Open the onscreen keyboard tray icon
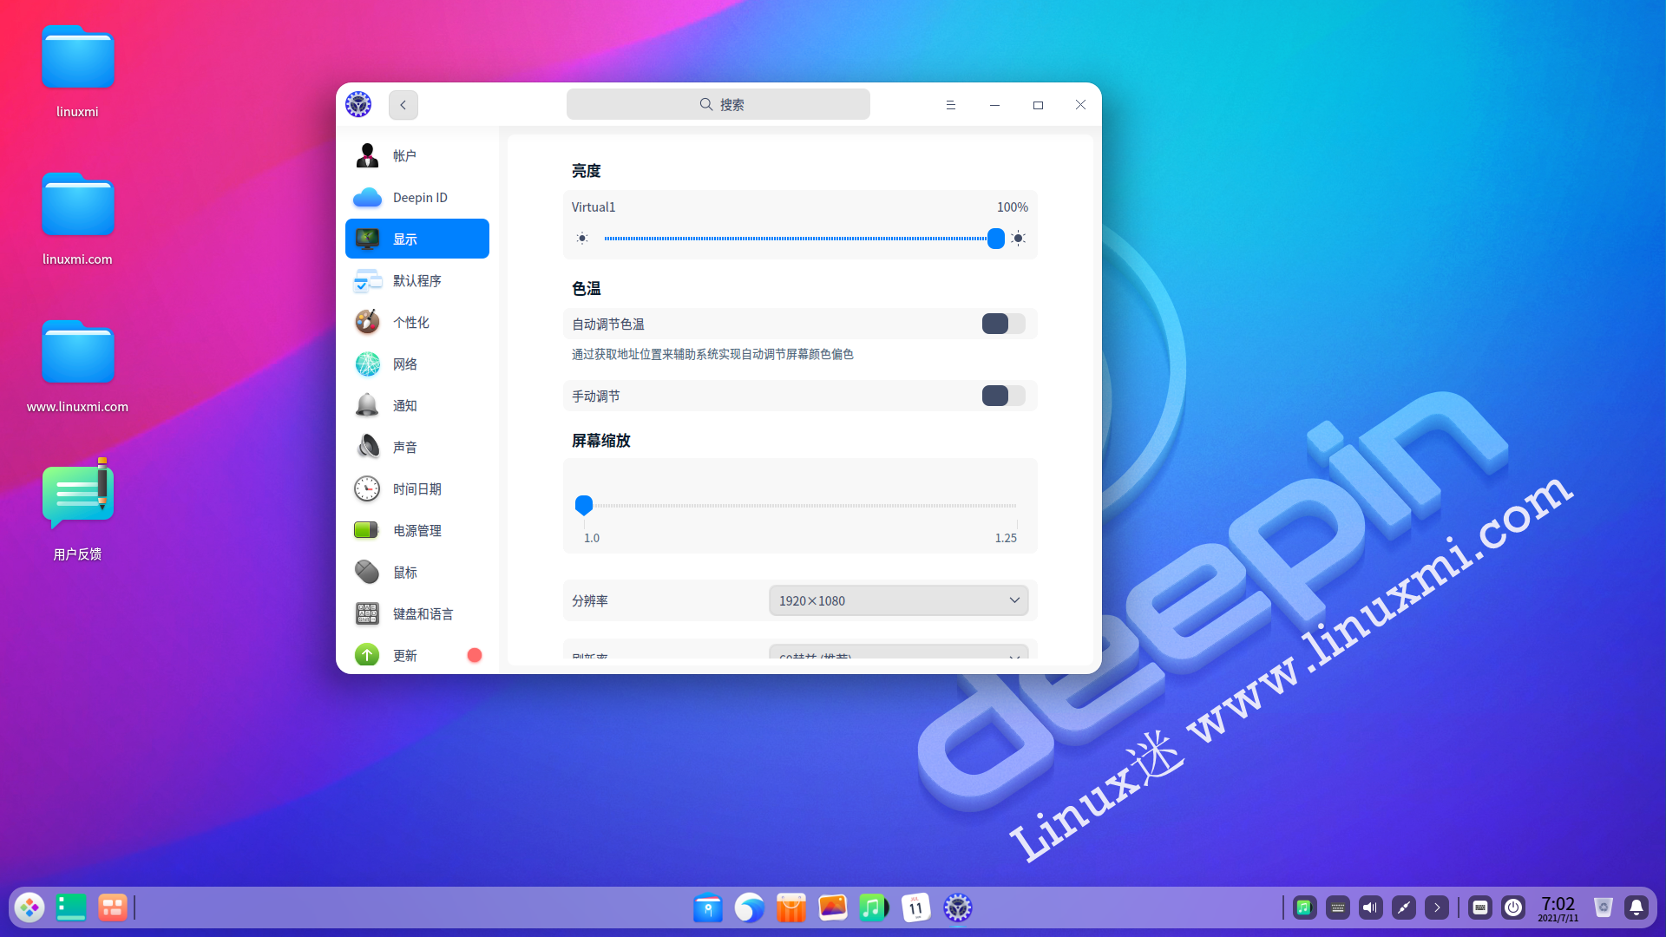The height and width of the screenshot is (937, 1666). [x=1480, y=908]
